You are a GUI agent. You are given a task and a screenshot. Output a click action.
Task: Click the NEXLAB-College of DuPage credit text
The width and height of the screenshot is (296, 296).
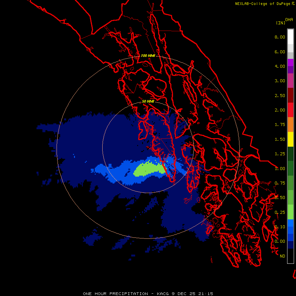(x=263, y=4)
